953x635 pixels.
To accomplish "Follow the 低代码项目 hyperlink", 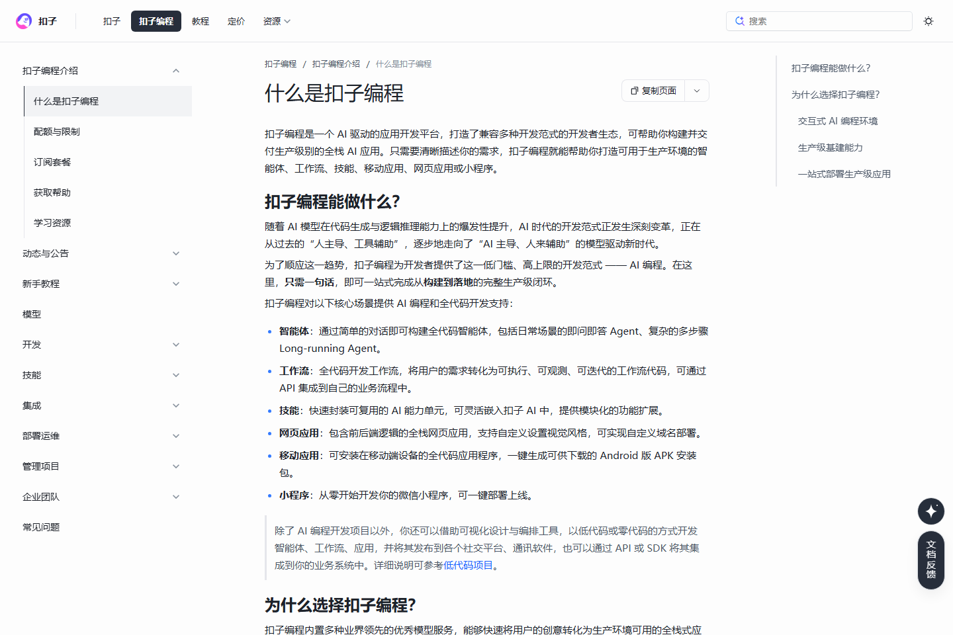I will coord(468,565).
